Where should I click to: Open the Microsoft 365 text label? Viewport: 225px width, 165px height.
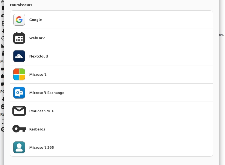pos(41,147)
